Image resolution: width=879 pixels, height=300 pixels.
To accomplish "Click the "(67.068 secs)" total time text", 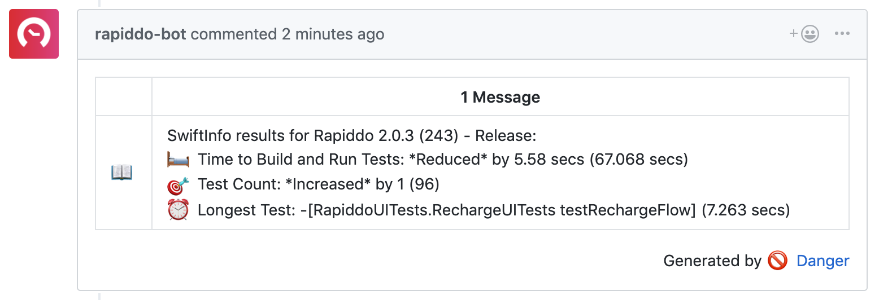I will coord(638,160).
